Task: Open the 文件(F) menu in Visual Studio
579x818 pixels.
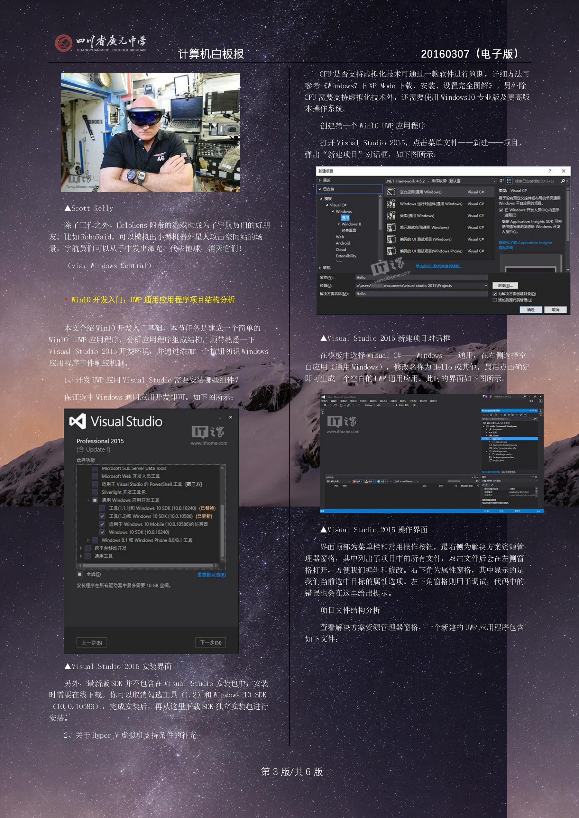Action: [x=325, y=401]
